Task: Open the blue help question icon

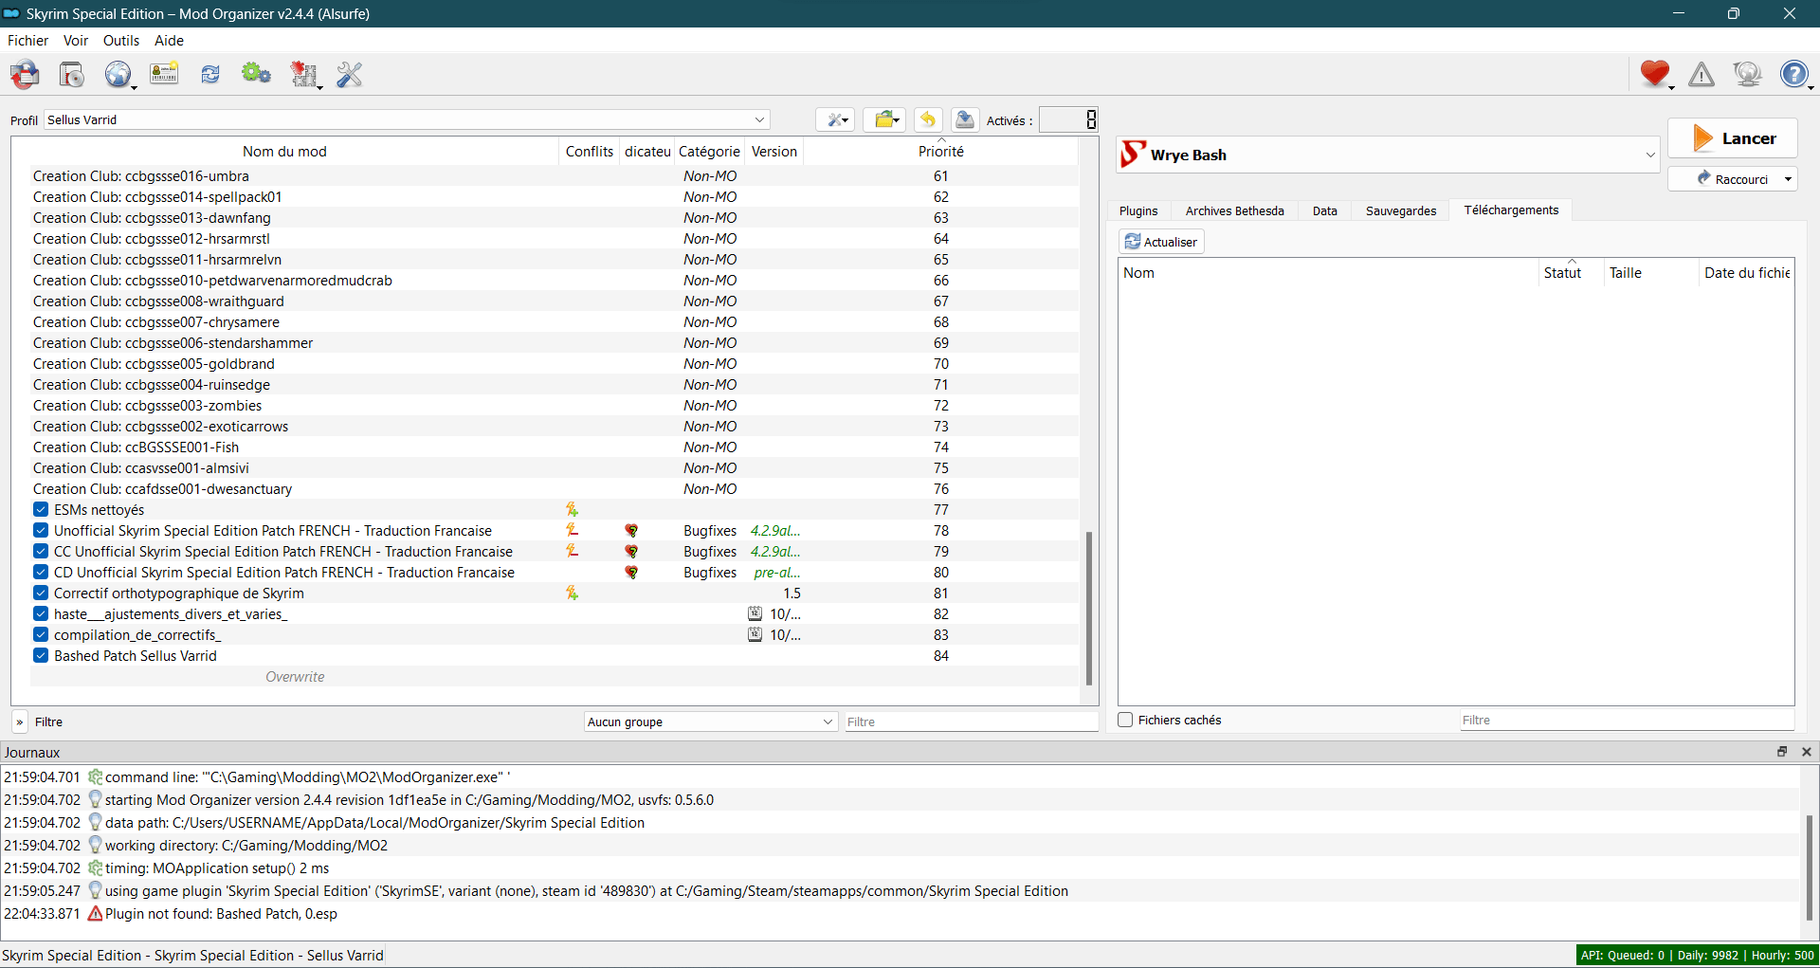Action: point(1794,74)
